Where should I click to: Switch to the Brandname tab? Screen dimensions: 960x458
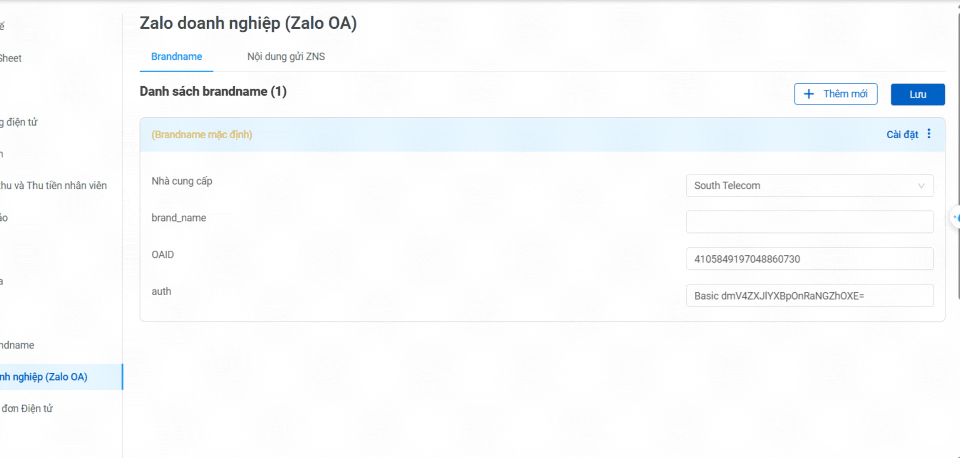176,56
